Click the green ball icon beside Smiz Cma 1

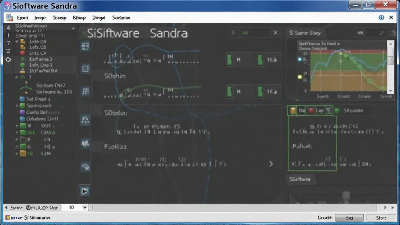coord(22,65)
